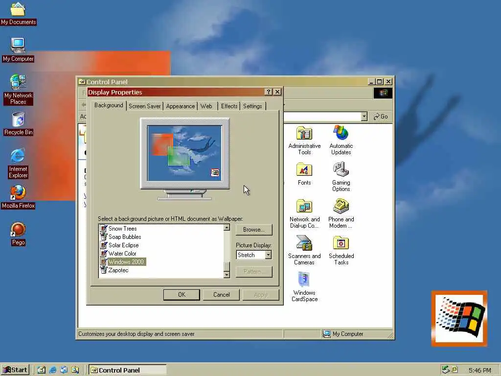
Task: Expand the Control Panel address bar dropdown
Action: 364,117
